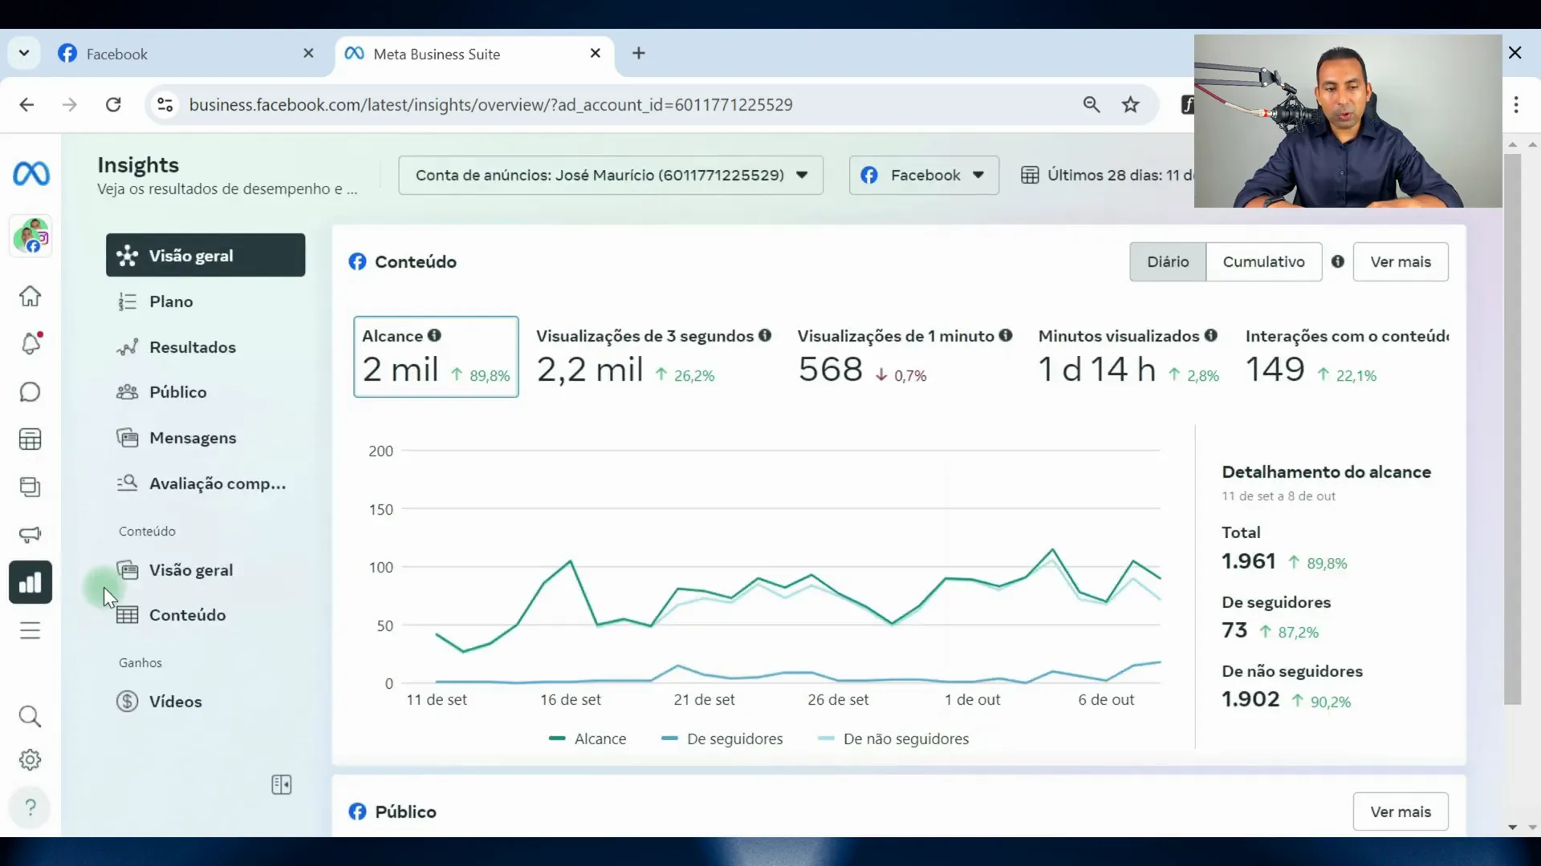Reload the page
The width and height of the screenshot is (1541, 866).
point(113,104)
